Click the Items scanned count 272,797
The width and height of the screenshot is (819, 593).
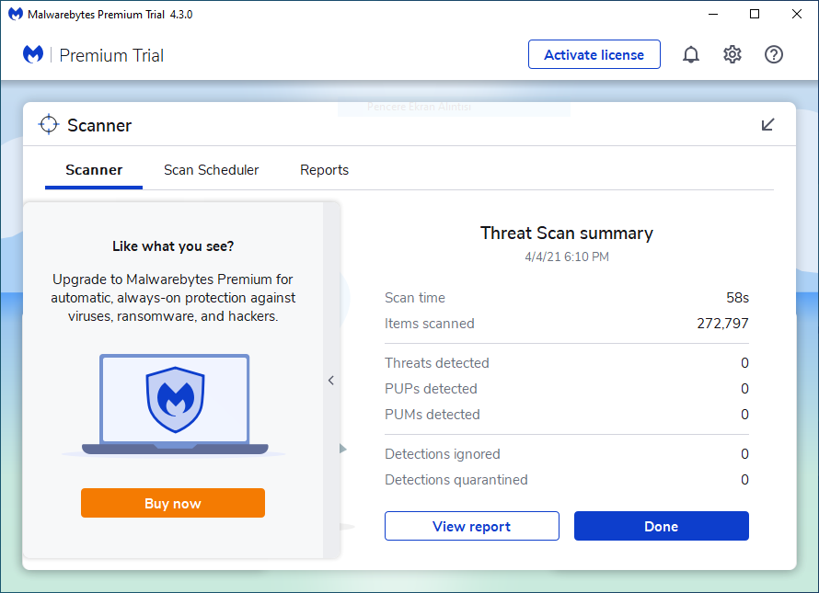[x=722, y=324]
